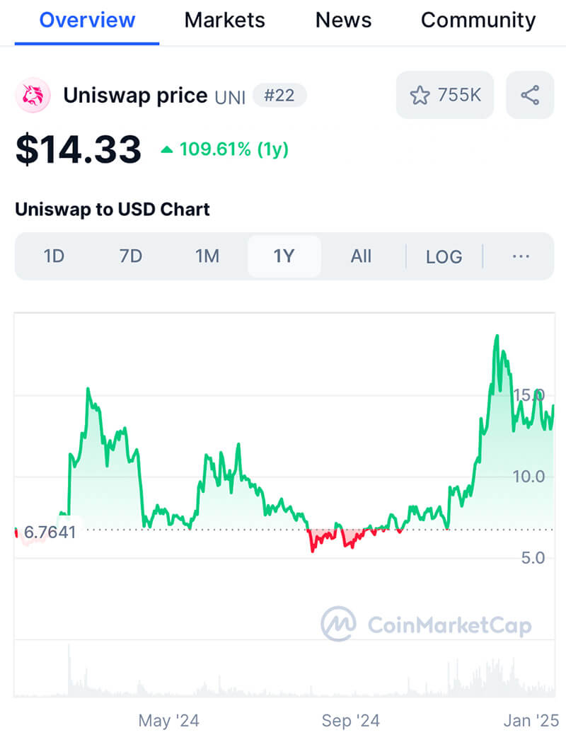Click the #22 rank badge
Viewport: 566px width, 740px height.
coord(279,96)
